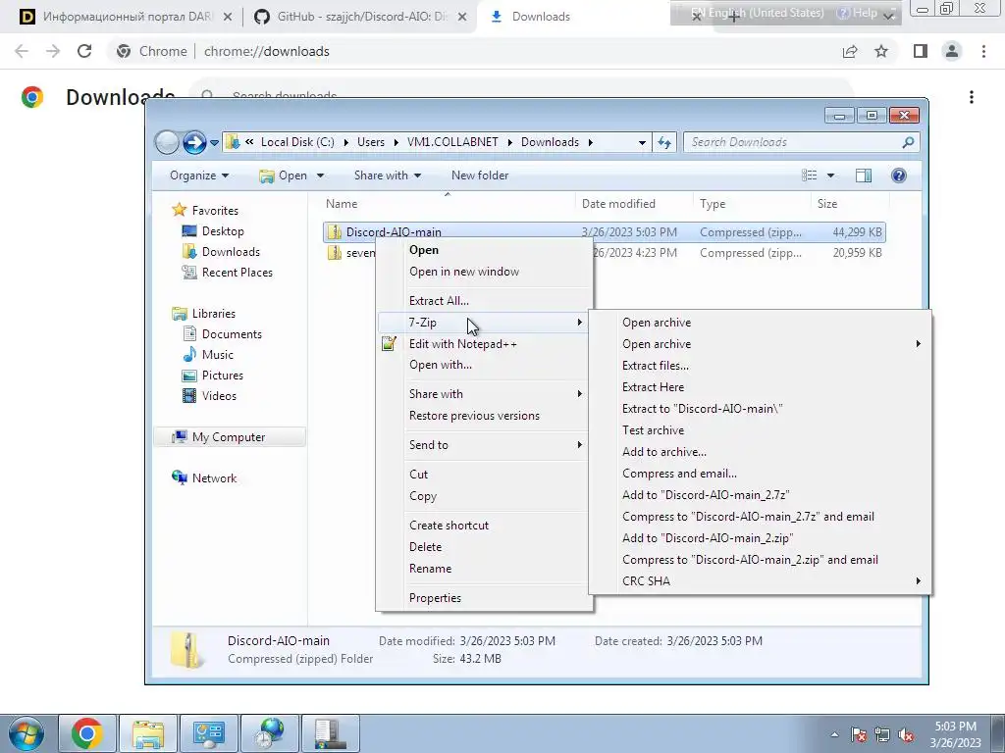
Task: Click the Notepad++ icon in context menu
Action: coord(389,344)
